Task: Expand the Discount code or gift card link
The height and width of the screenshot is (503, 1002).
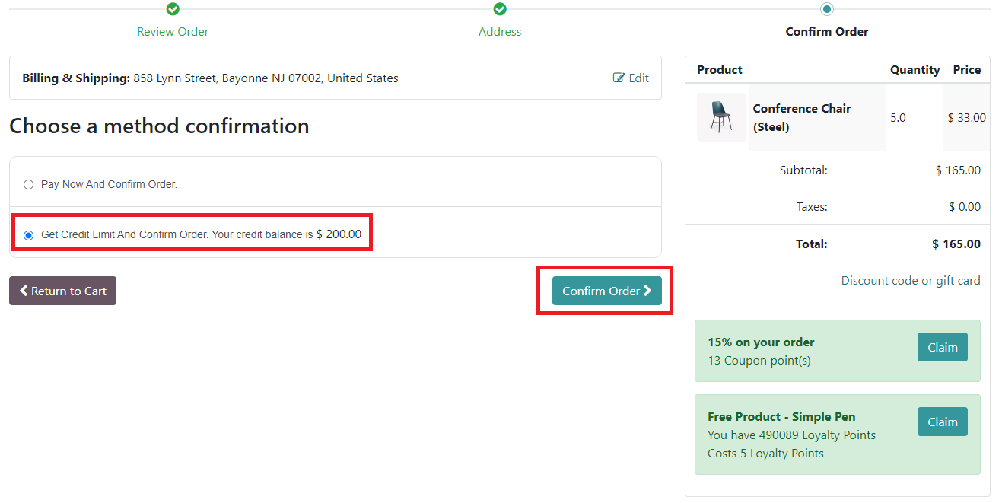Action: (910, 281)
